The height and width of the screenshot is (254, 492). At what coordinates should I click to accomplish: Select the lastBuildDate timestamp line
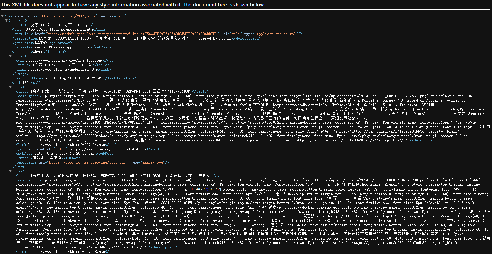point(74,78)
